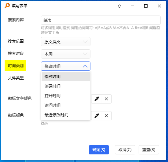Click the 取消(C) button
This screenshot has height=162, width=168.
pos(125,150)
